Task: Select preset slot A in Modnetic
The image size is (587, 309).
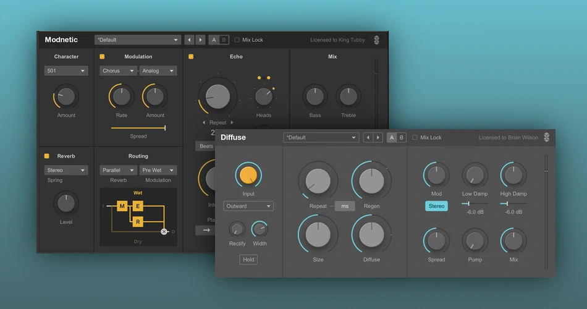Action: (x=214, y=40)
